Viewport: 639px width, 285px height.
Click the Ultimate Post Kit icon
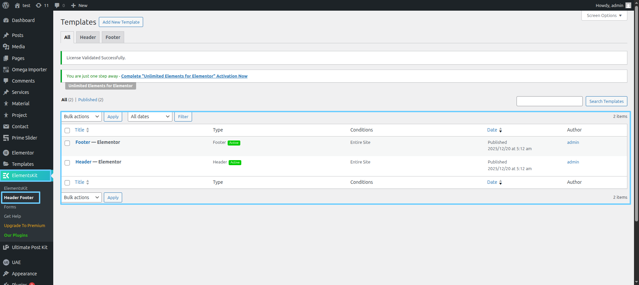coord(6,247)
